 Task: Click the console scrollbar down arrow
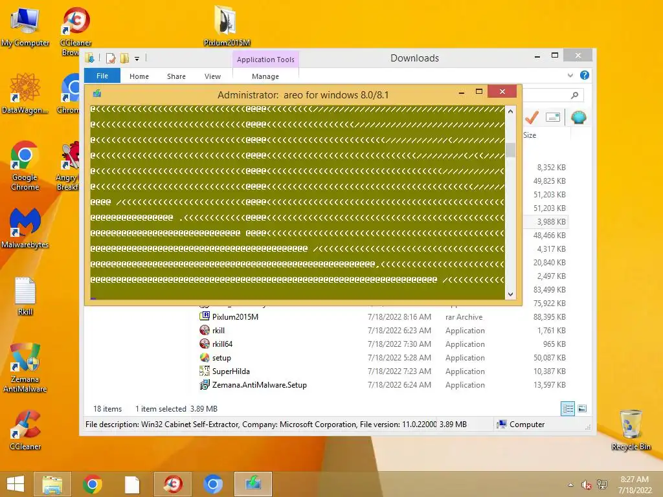(x=510, y=294)
